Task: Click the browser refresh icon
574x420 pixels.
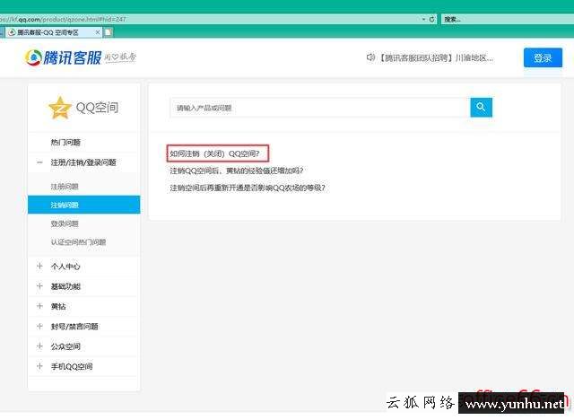Action: 432,19
